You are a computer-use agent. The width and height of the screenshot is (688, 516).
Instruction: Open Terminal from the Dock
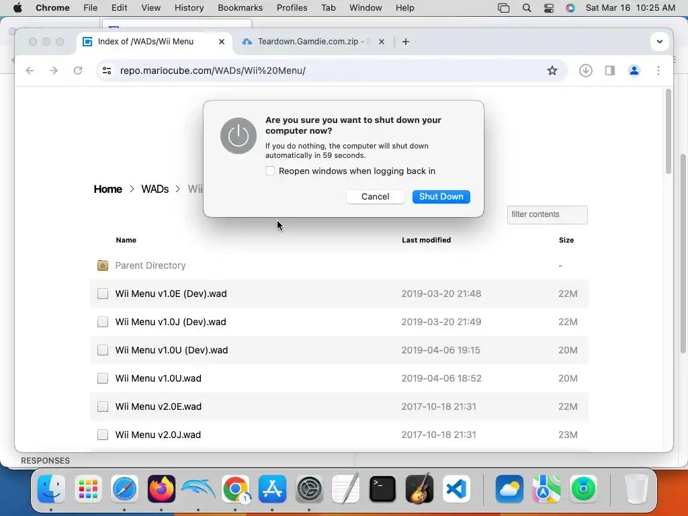(x=382, y=489)
